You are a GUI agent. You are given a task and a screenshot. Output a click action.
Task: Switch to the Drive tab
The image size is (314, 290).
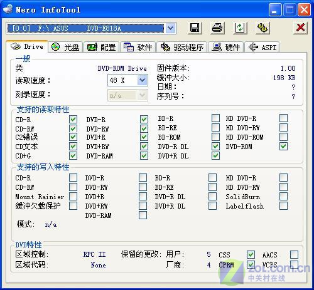[27, 46]
